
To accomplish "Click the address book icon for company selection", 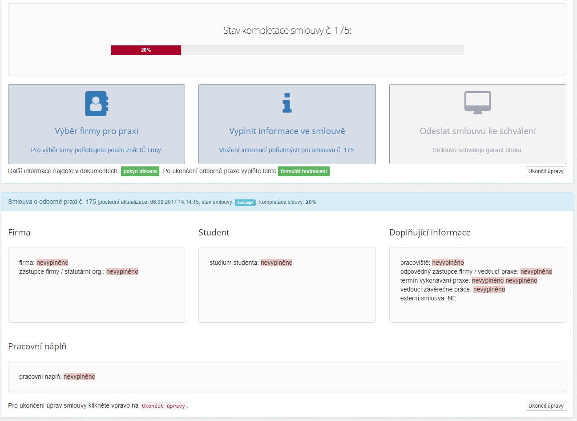I will [97, 104].
